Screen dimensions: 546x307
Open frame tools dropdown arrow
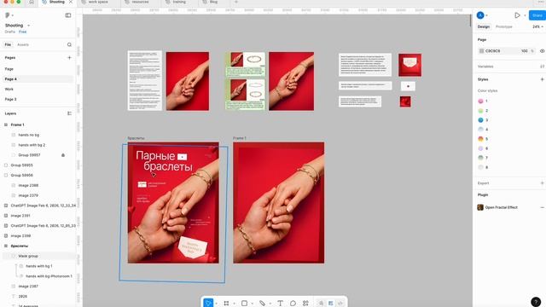click(x=234, y=304)
